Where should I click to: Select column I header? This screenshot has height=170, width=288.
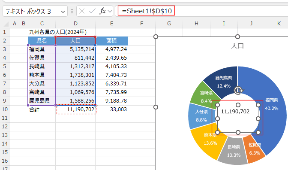click(224, 24)
